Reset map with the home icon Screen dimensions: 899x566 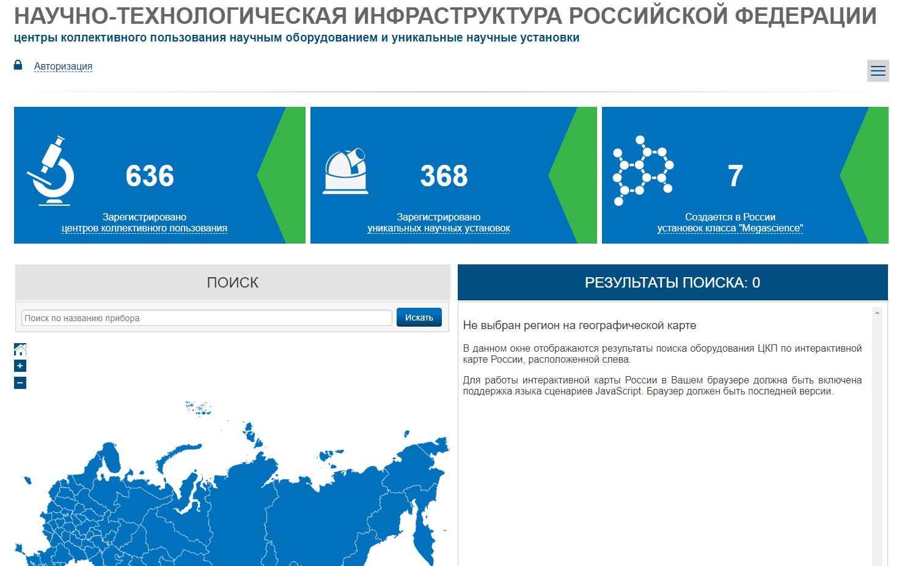coord(20,349)
